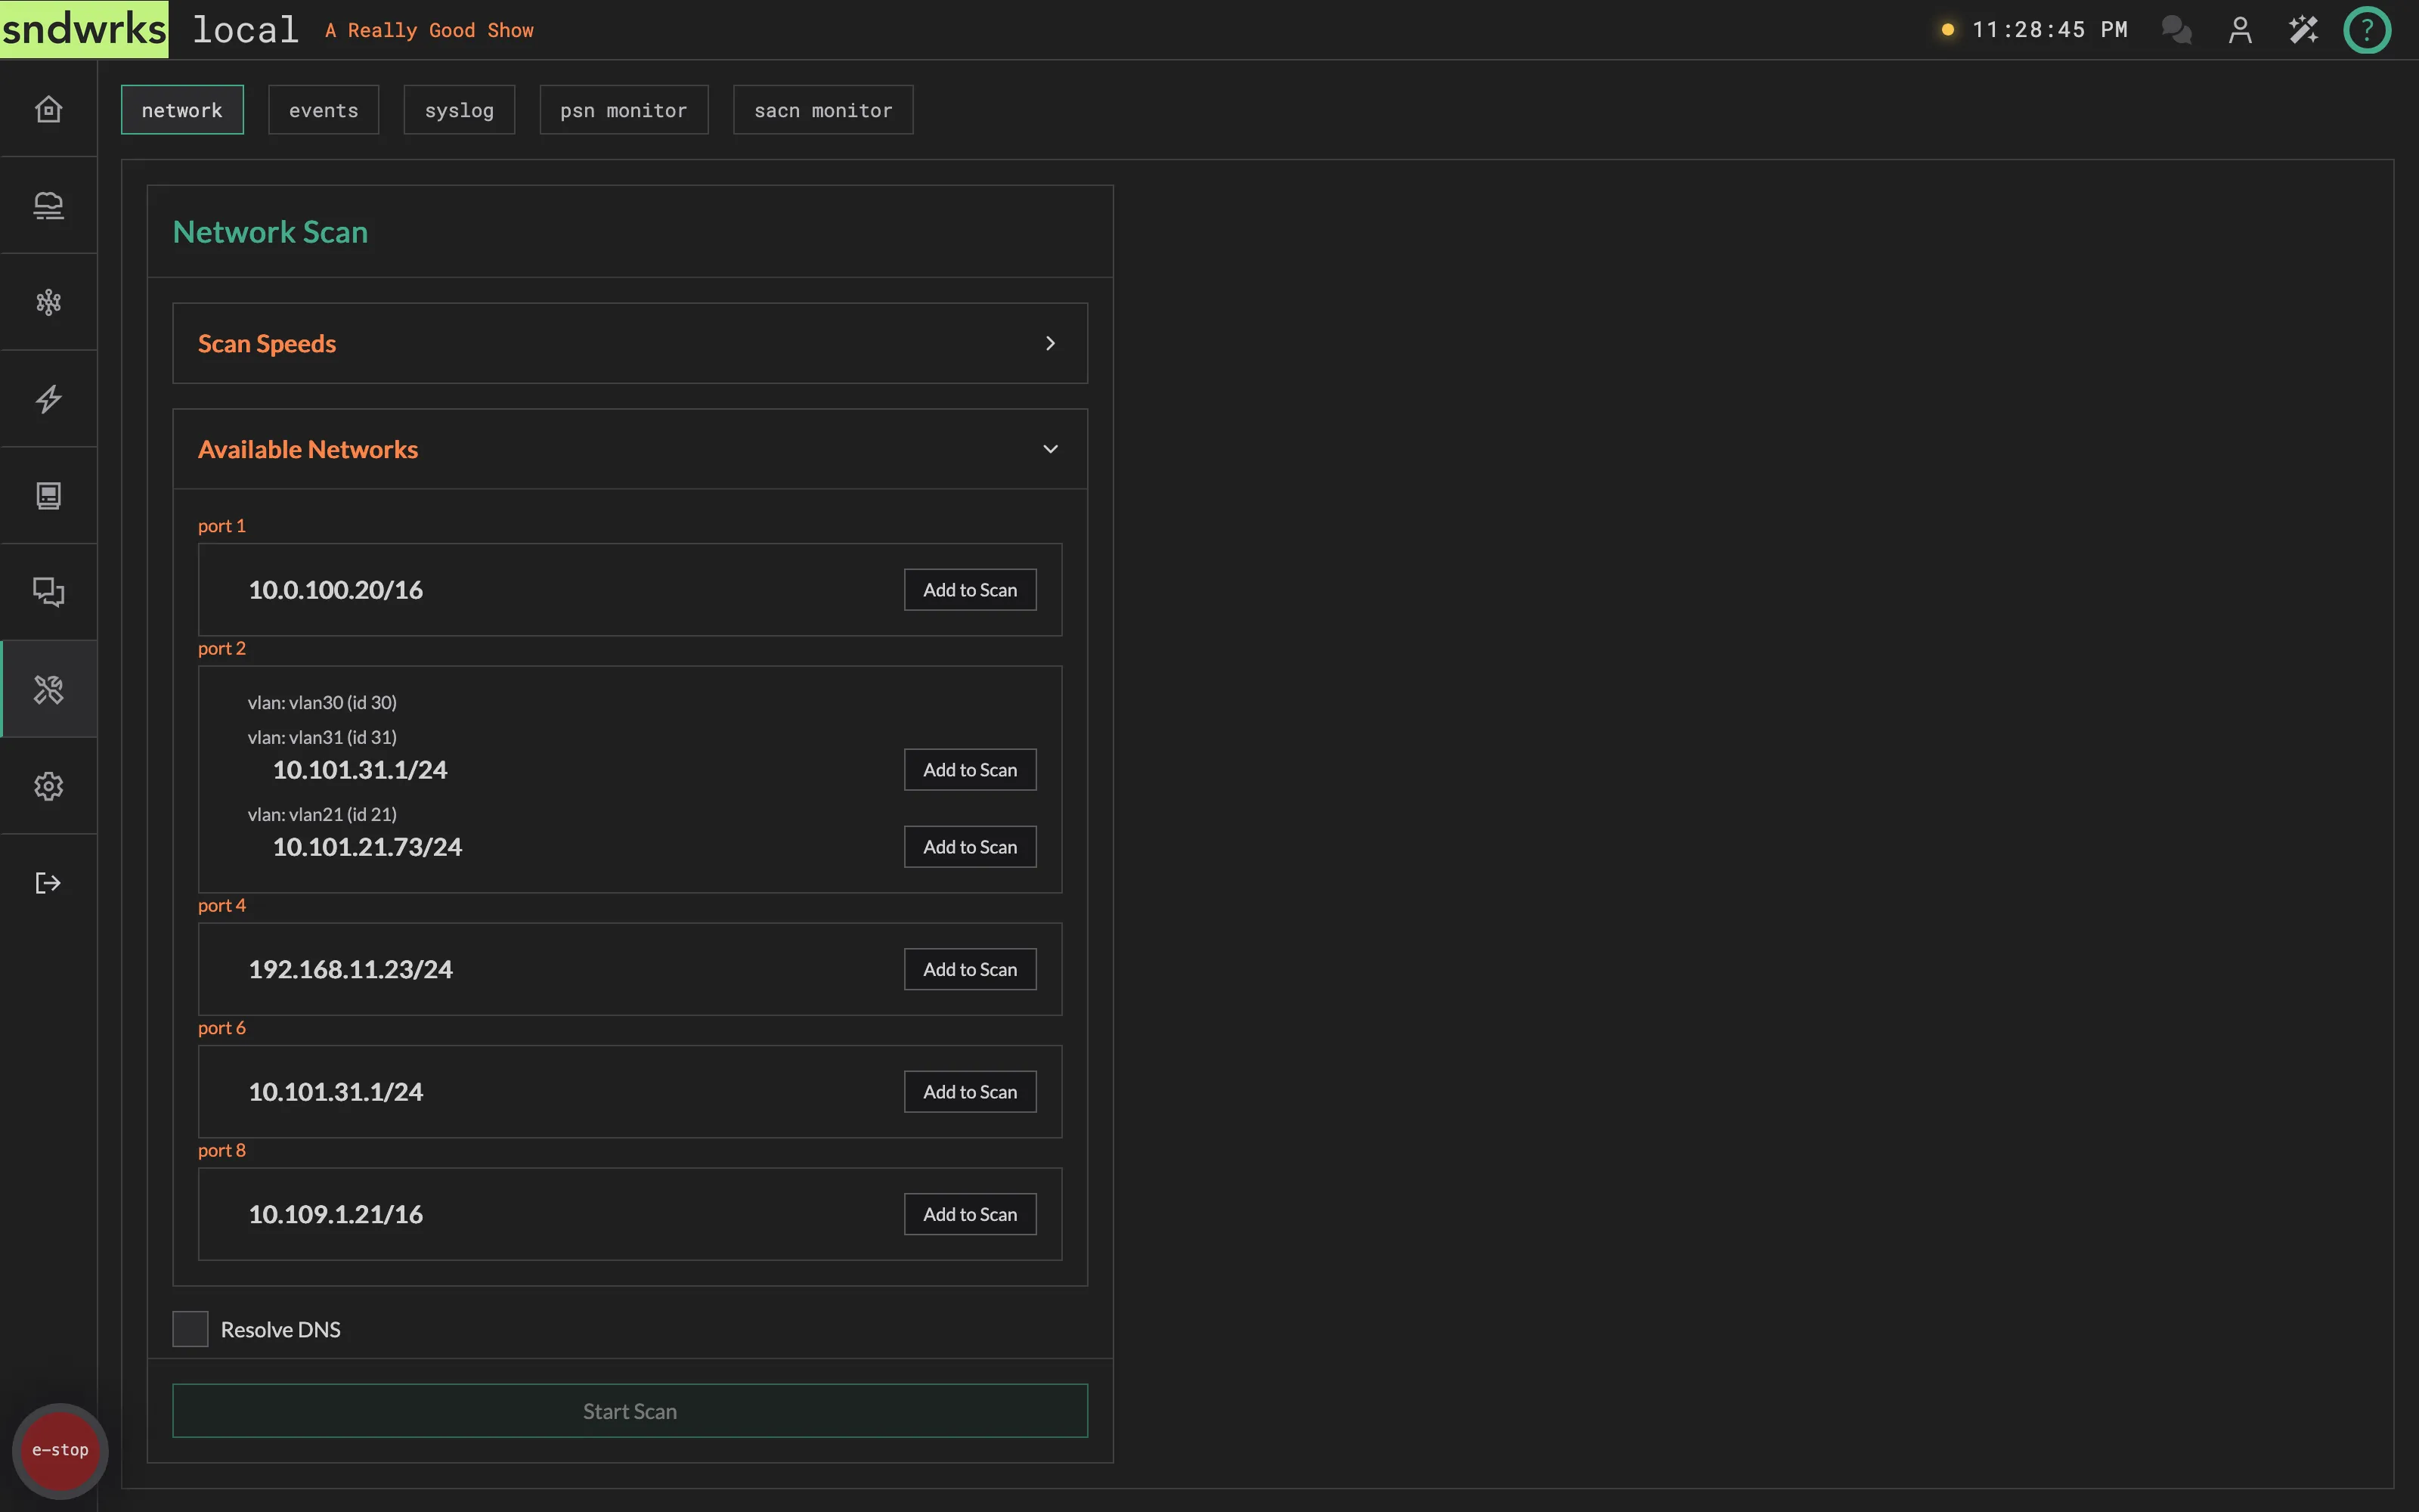This screenshot has height=1512, width=2419.
Task: Hit the red e-stop button
Action: click(x=60, y=1450)
